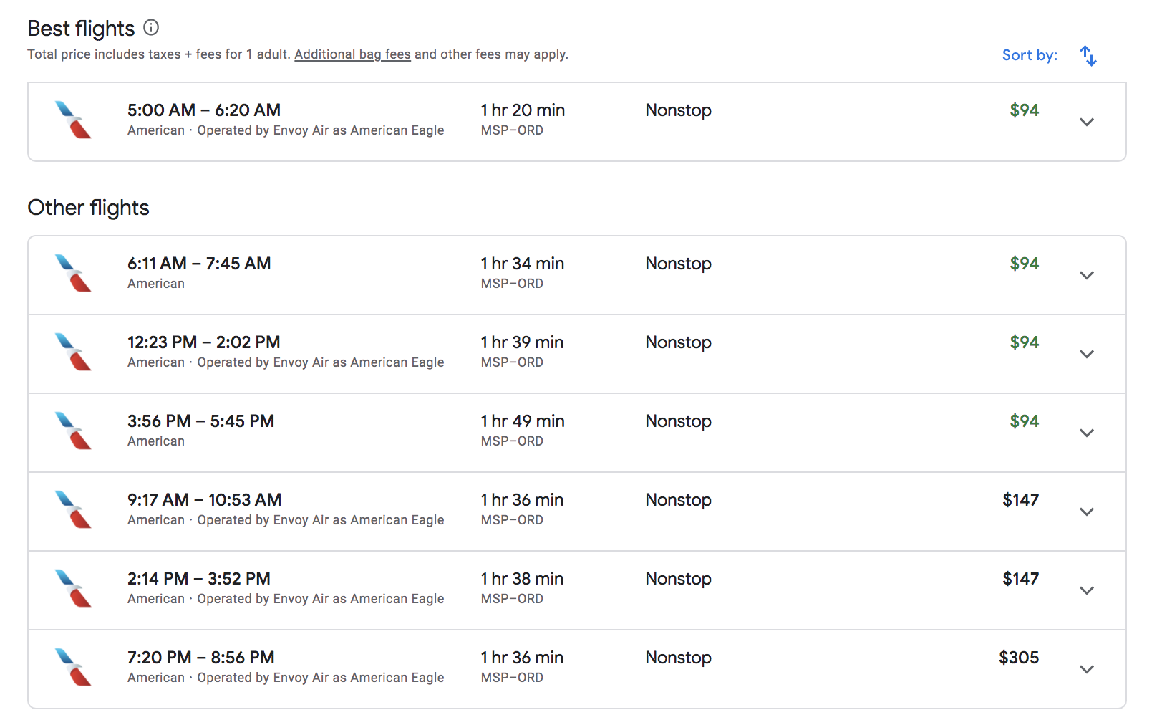
Task: Click the Sort by label
Action: point(1030,55)
